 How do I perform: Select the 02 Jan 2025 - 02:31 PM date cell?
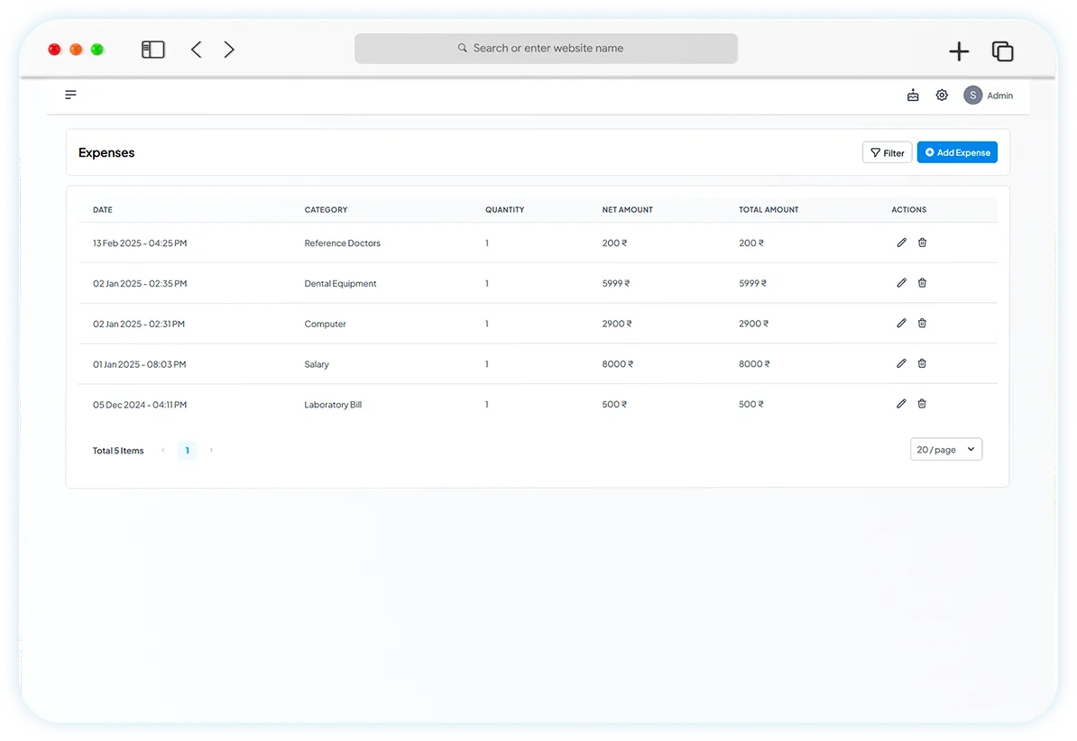point(139,325)
